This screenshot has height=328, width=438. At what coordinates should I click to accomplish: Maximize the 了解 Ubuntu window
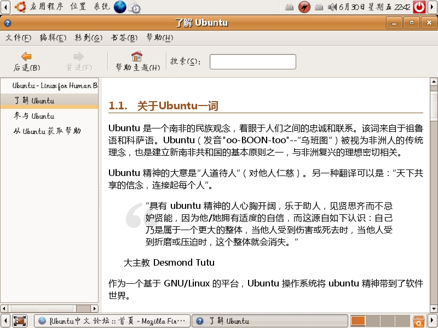click(x=412, y=23)
